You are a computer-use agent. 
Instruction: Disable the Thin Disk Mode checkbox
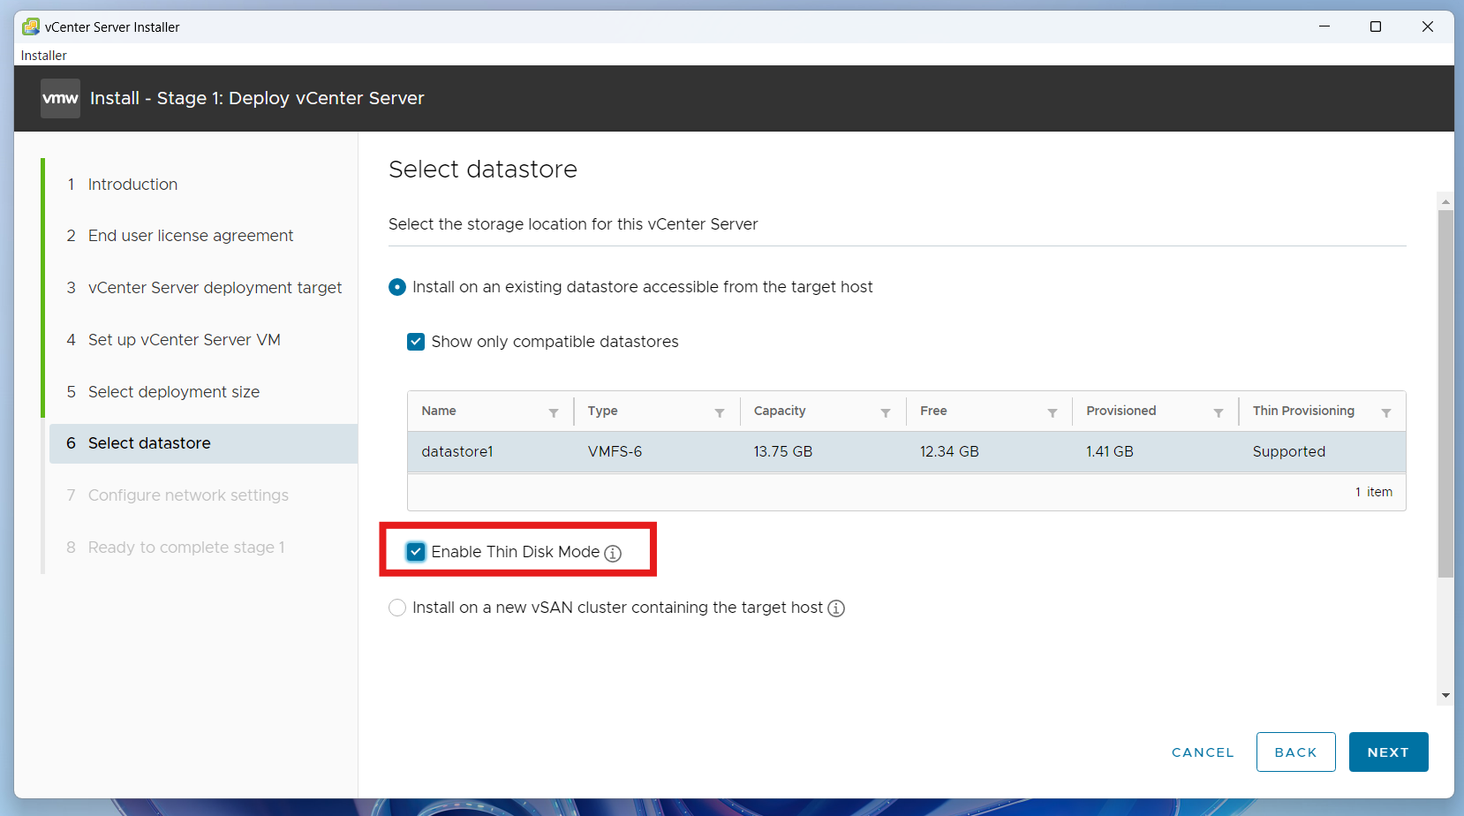(x=416, y=552)
